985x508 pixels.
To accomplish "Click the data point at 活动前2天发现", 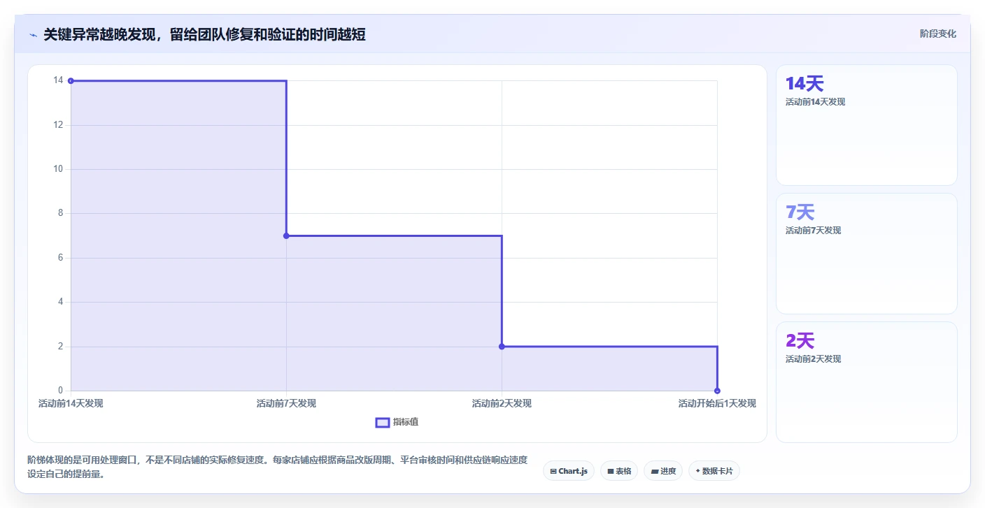I will (502, 347).
